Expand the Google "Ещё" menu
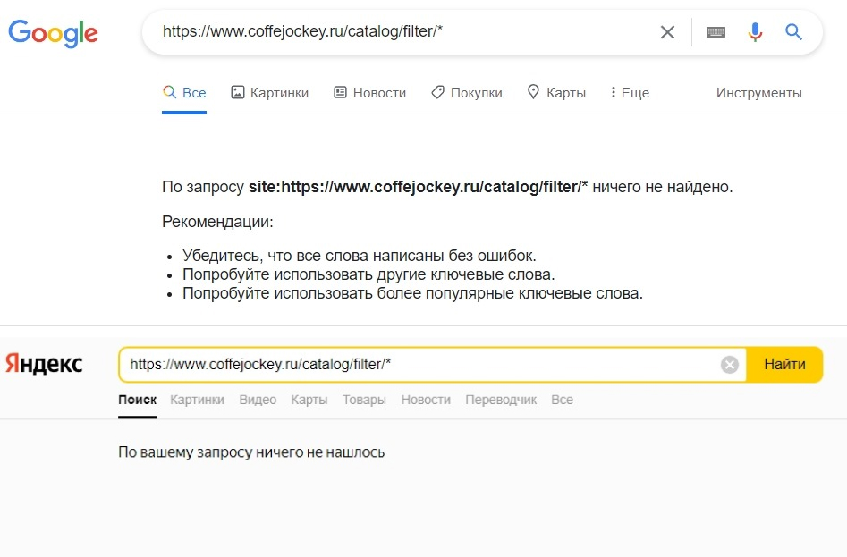 pos(629,93)
